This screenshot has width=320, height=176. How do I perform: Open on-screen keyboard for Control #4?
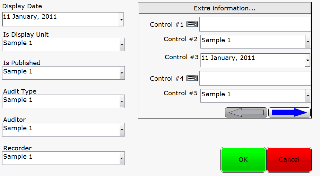(x=192, y=78)
